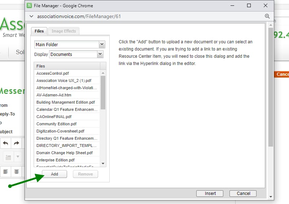Close the File Manager window
Screen dimensions: 289x204
pyautogui.click(x=266, y=5)
